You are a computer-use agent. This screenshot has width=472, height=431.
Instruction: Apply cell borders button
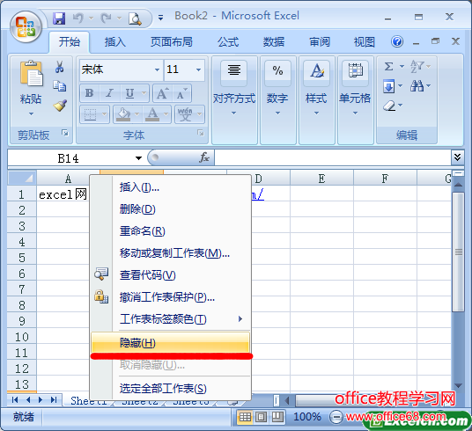point(90,114)
